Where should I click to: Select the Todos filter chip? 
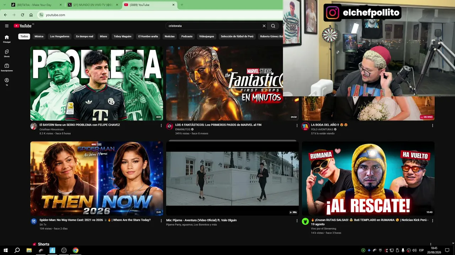coord(24,36)
